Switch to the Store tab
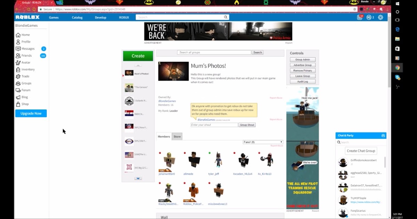Viewport: 417px width, 219px height. [x=177, y=137]
